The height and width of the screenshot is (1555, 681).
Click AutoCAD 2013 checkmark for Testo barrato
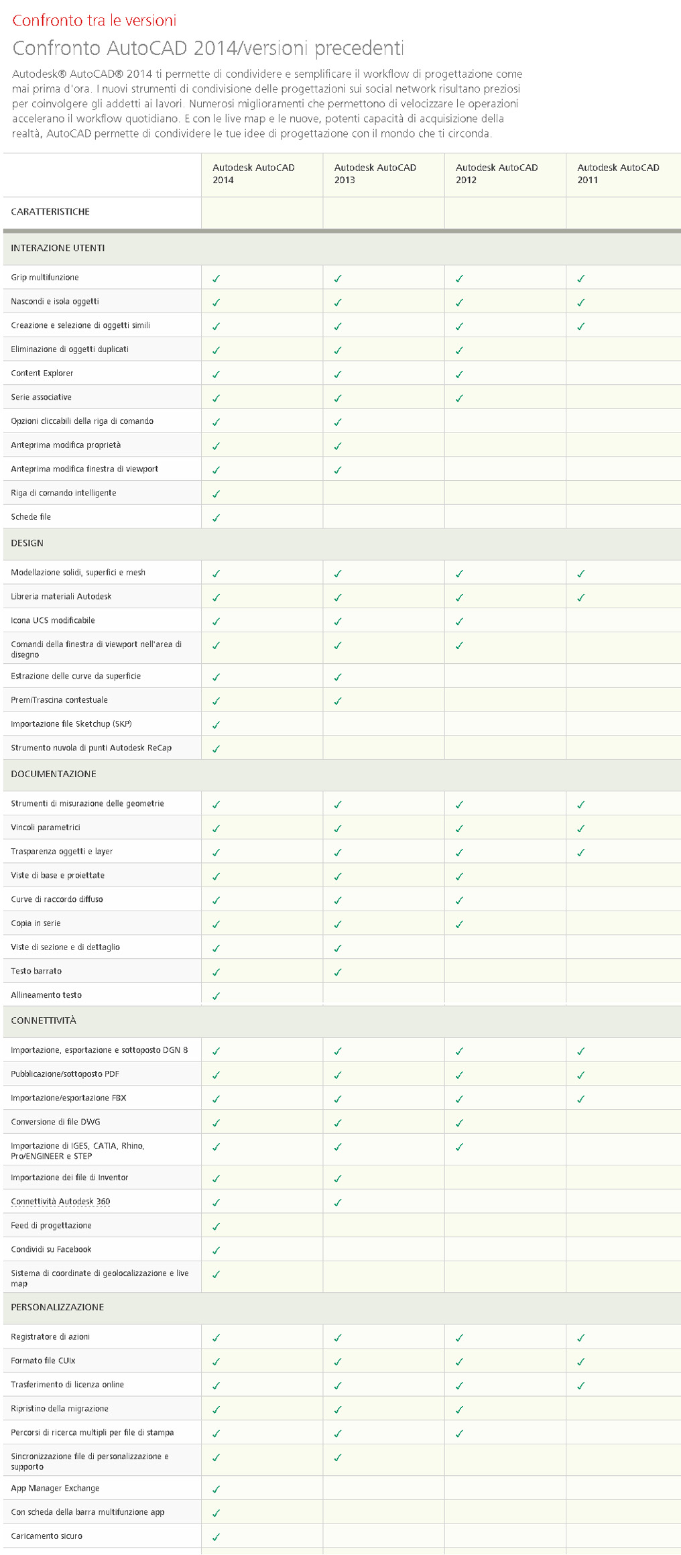337,972
